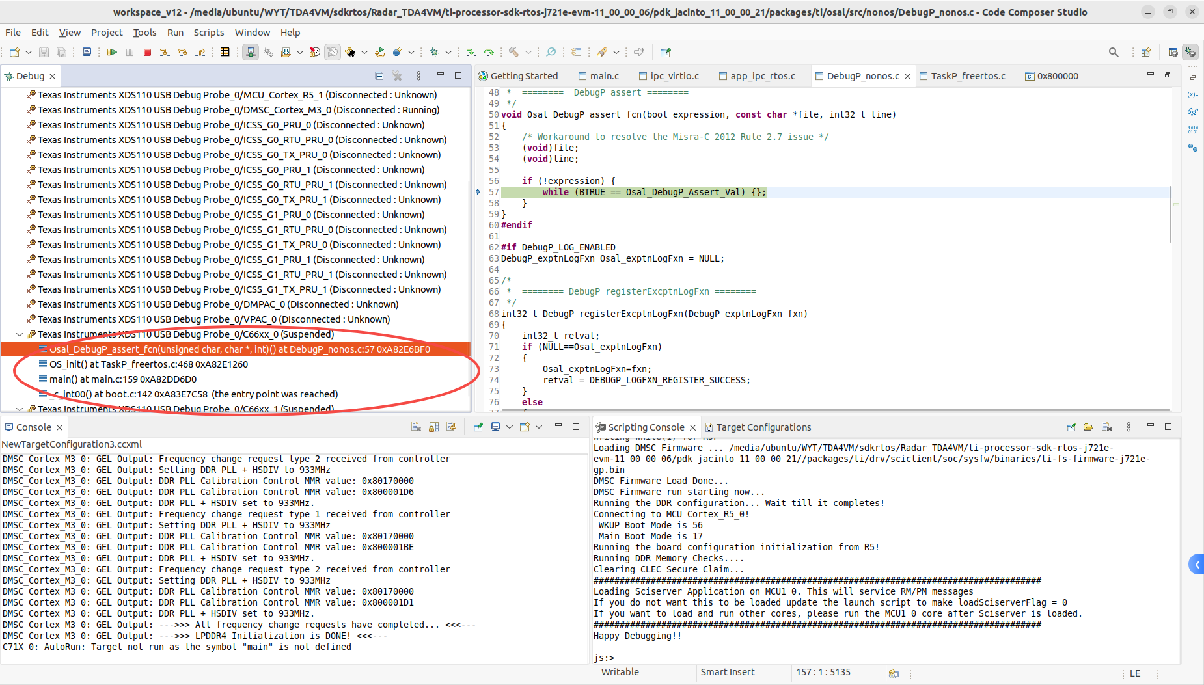The image size is (1204, 685).
Task: Click the overview ruler annotation marker
Action: 1176,204
